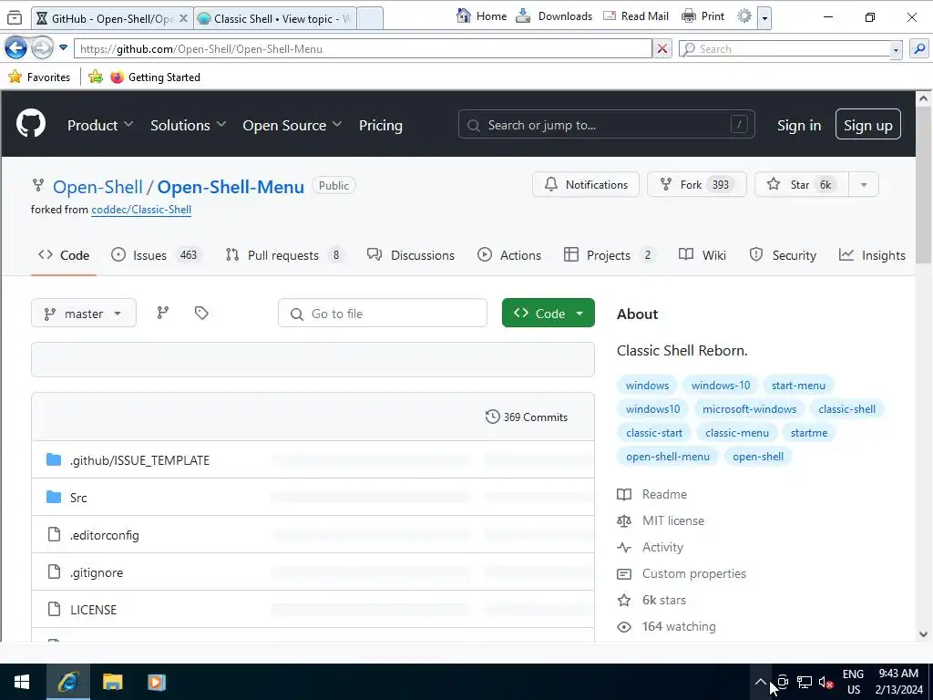Open the Readme link in About

pos(664,494)
